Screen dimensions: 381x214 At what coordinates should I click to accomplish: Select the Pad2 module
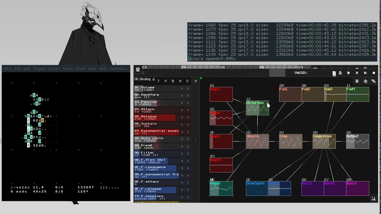click(313, 94)
